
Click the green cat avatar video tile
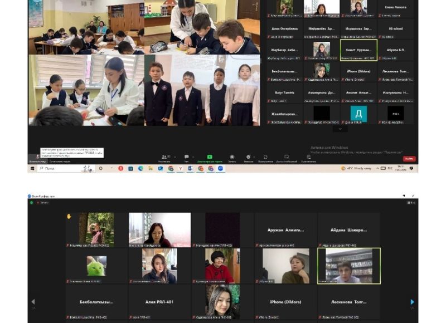pos(97,266)
